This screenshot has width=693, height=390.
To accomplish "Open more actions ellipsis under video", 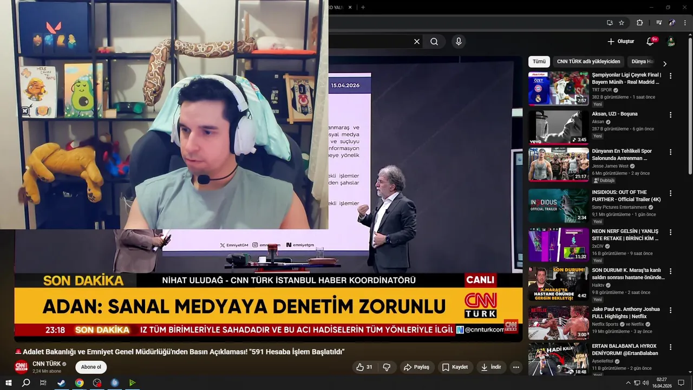I will click(516, 367).
